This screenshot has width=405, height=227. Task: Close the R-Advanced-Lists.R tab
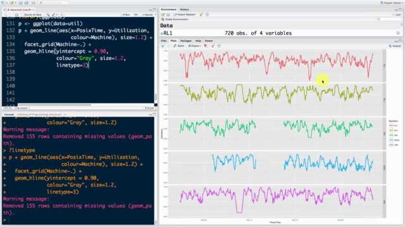point(34,10)
